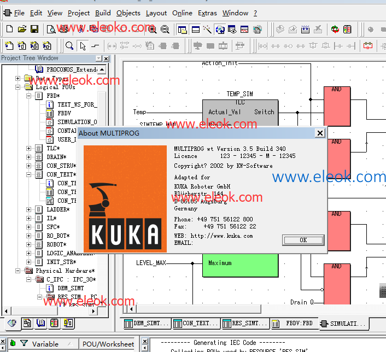Click the Edit Wizard magic wand icon
The image size is (386, 352).
point(208,30)
